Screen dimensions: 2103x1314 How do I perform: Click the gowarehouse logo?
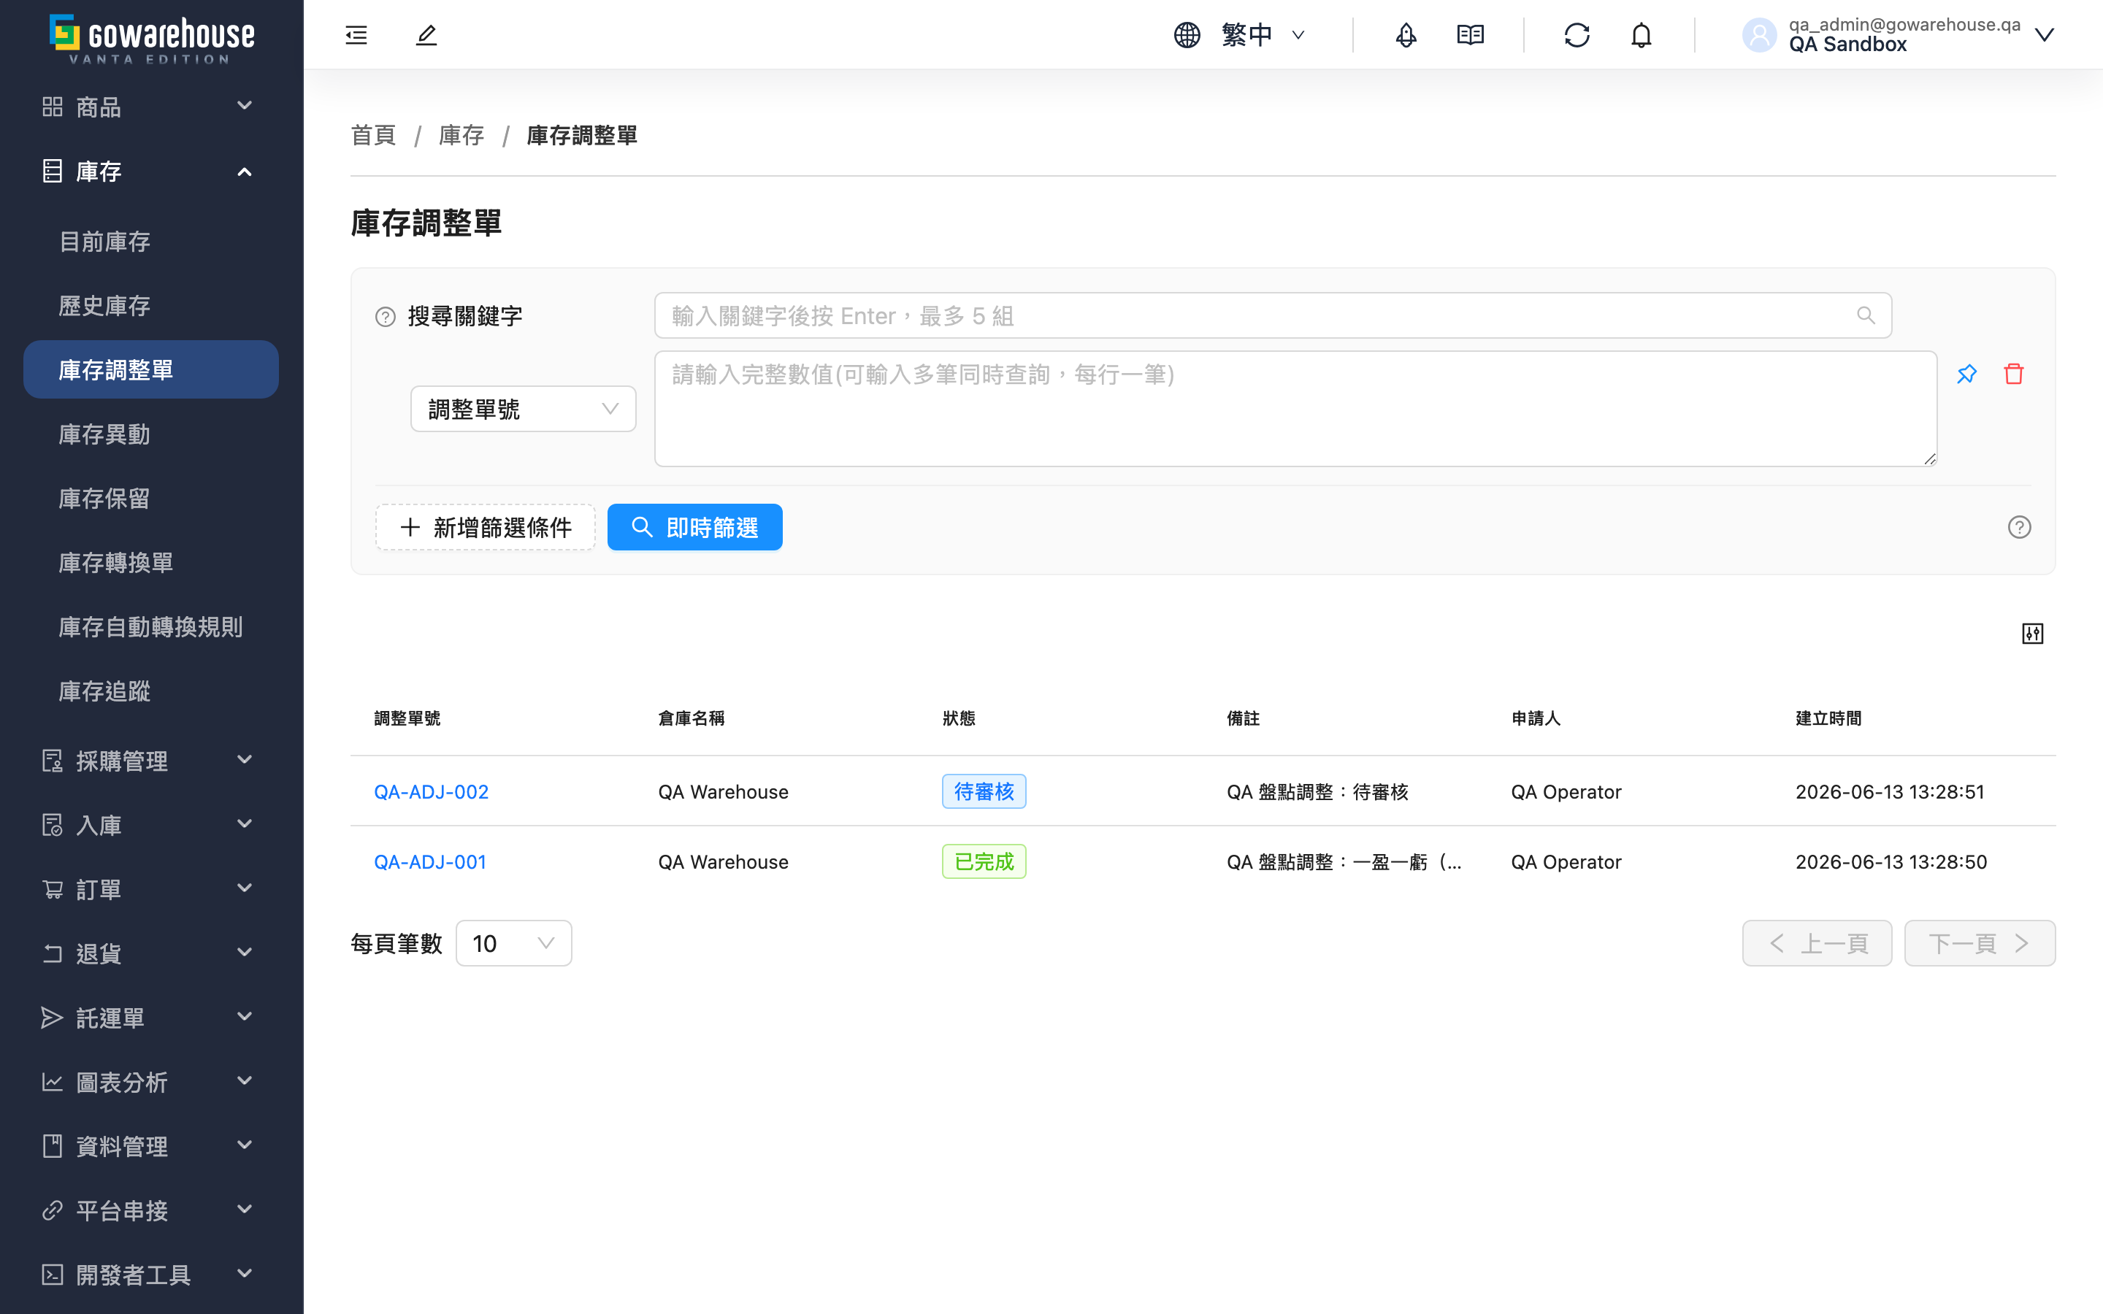(x=152, y=39)
